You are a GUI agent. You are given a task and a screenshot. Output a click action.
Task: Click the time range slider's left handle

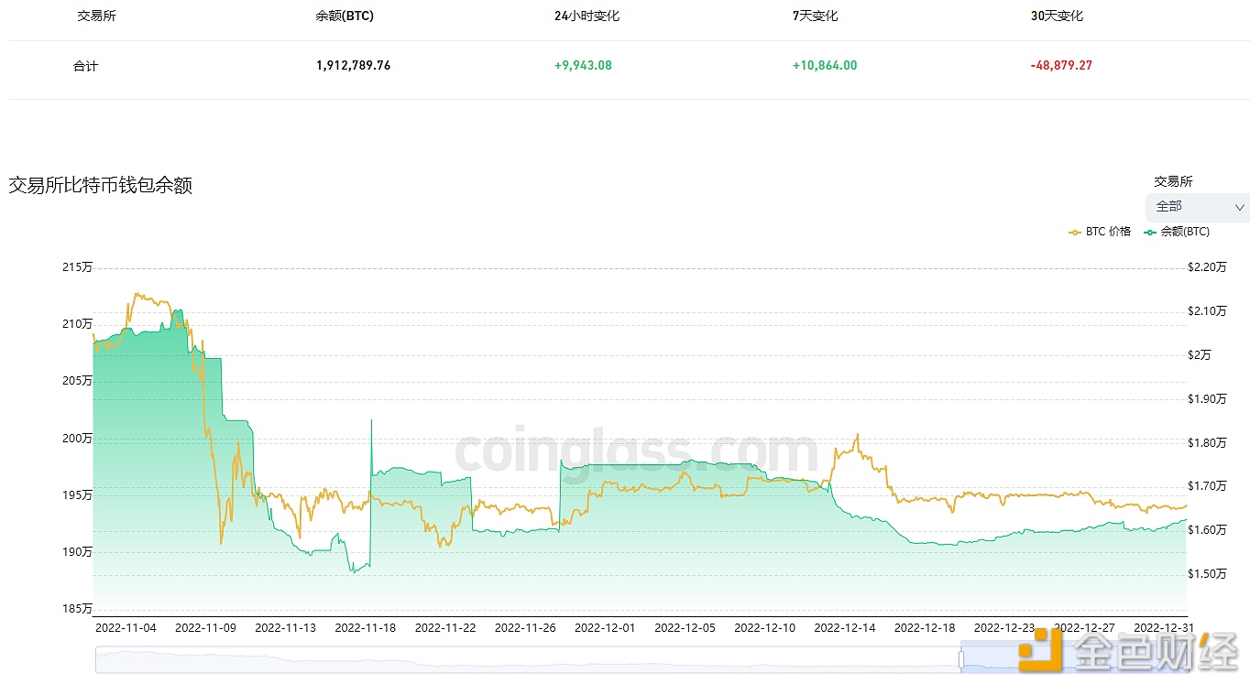[x=961, y=659]
